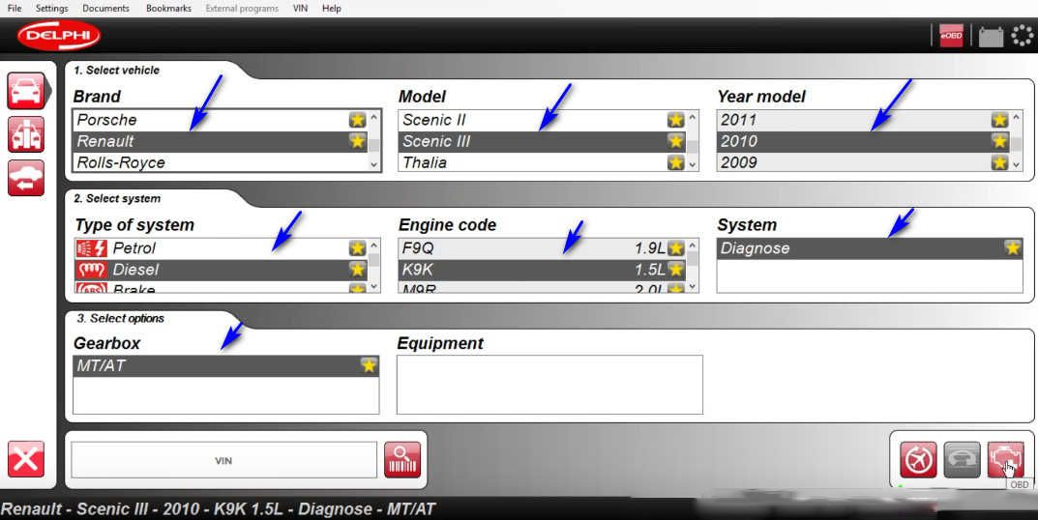The height and width of the screenshot is (520, 1038).
Task: Open the Settings menu
Action: click(x=51, y=8)
